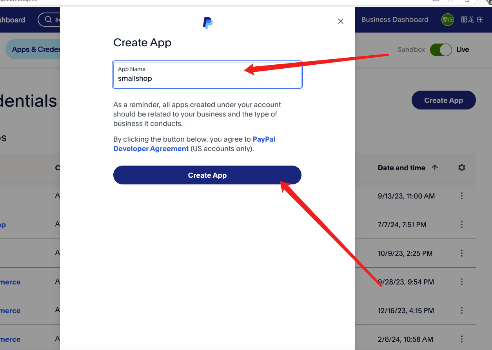
Task: Toggle the Sandbox/Live switch
Action: click(441, 49)
